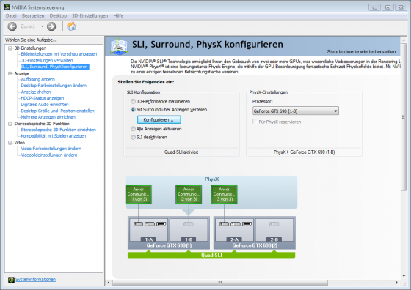Screen dimensions: 411x290
Task: Open HDCP-Status anzeigen
Action: (43, 98)
